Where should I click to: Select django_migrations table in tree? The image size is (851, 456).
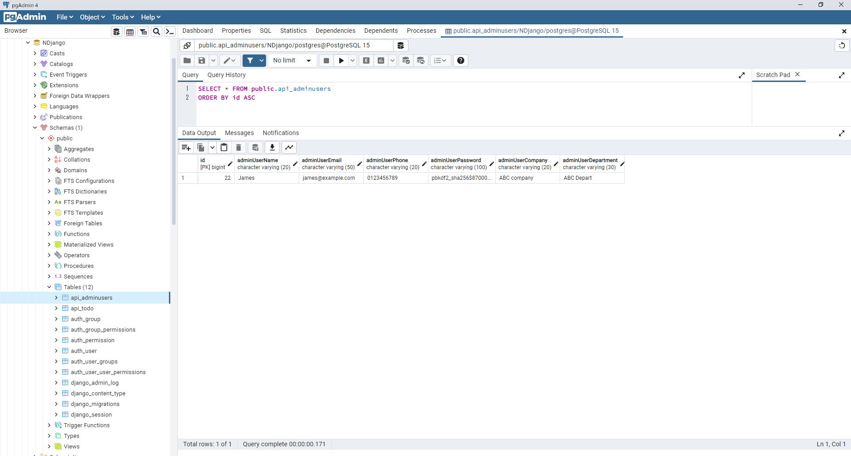coord(95,404)
